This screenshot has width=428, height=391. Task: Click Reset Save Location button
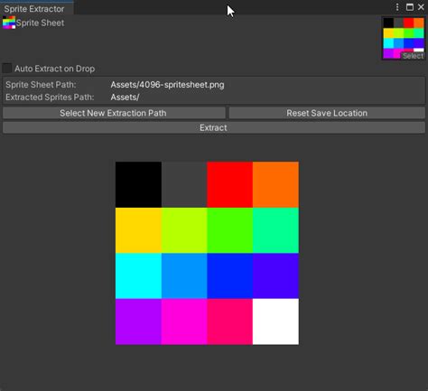pyautogui.click(x=327, y=113)
